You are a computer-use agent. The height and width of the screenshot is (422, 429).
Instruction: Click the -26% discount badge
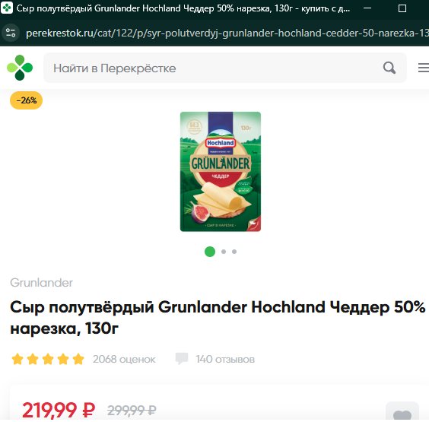click(27, 100)
